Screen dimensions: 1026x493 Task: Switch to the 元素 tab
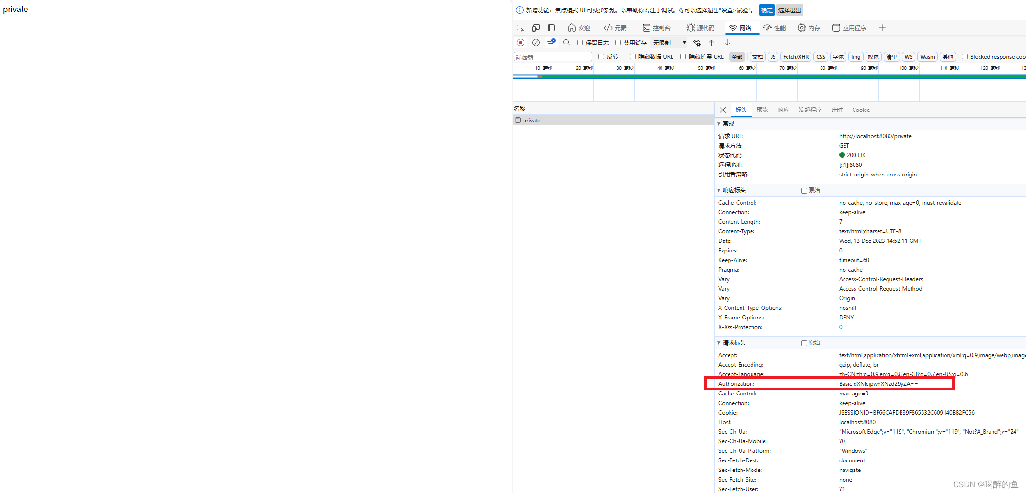(x=615, y=28)
